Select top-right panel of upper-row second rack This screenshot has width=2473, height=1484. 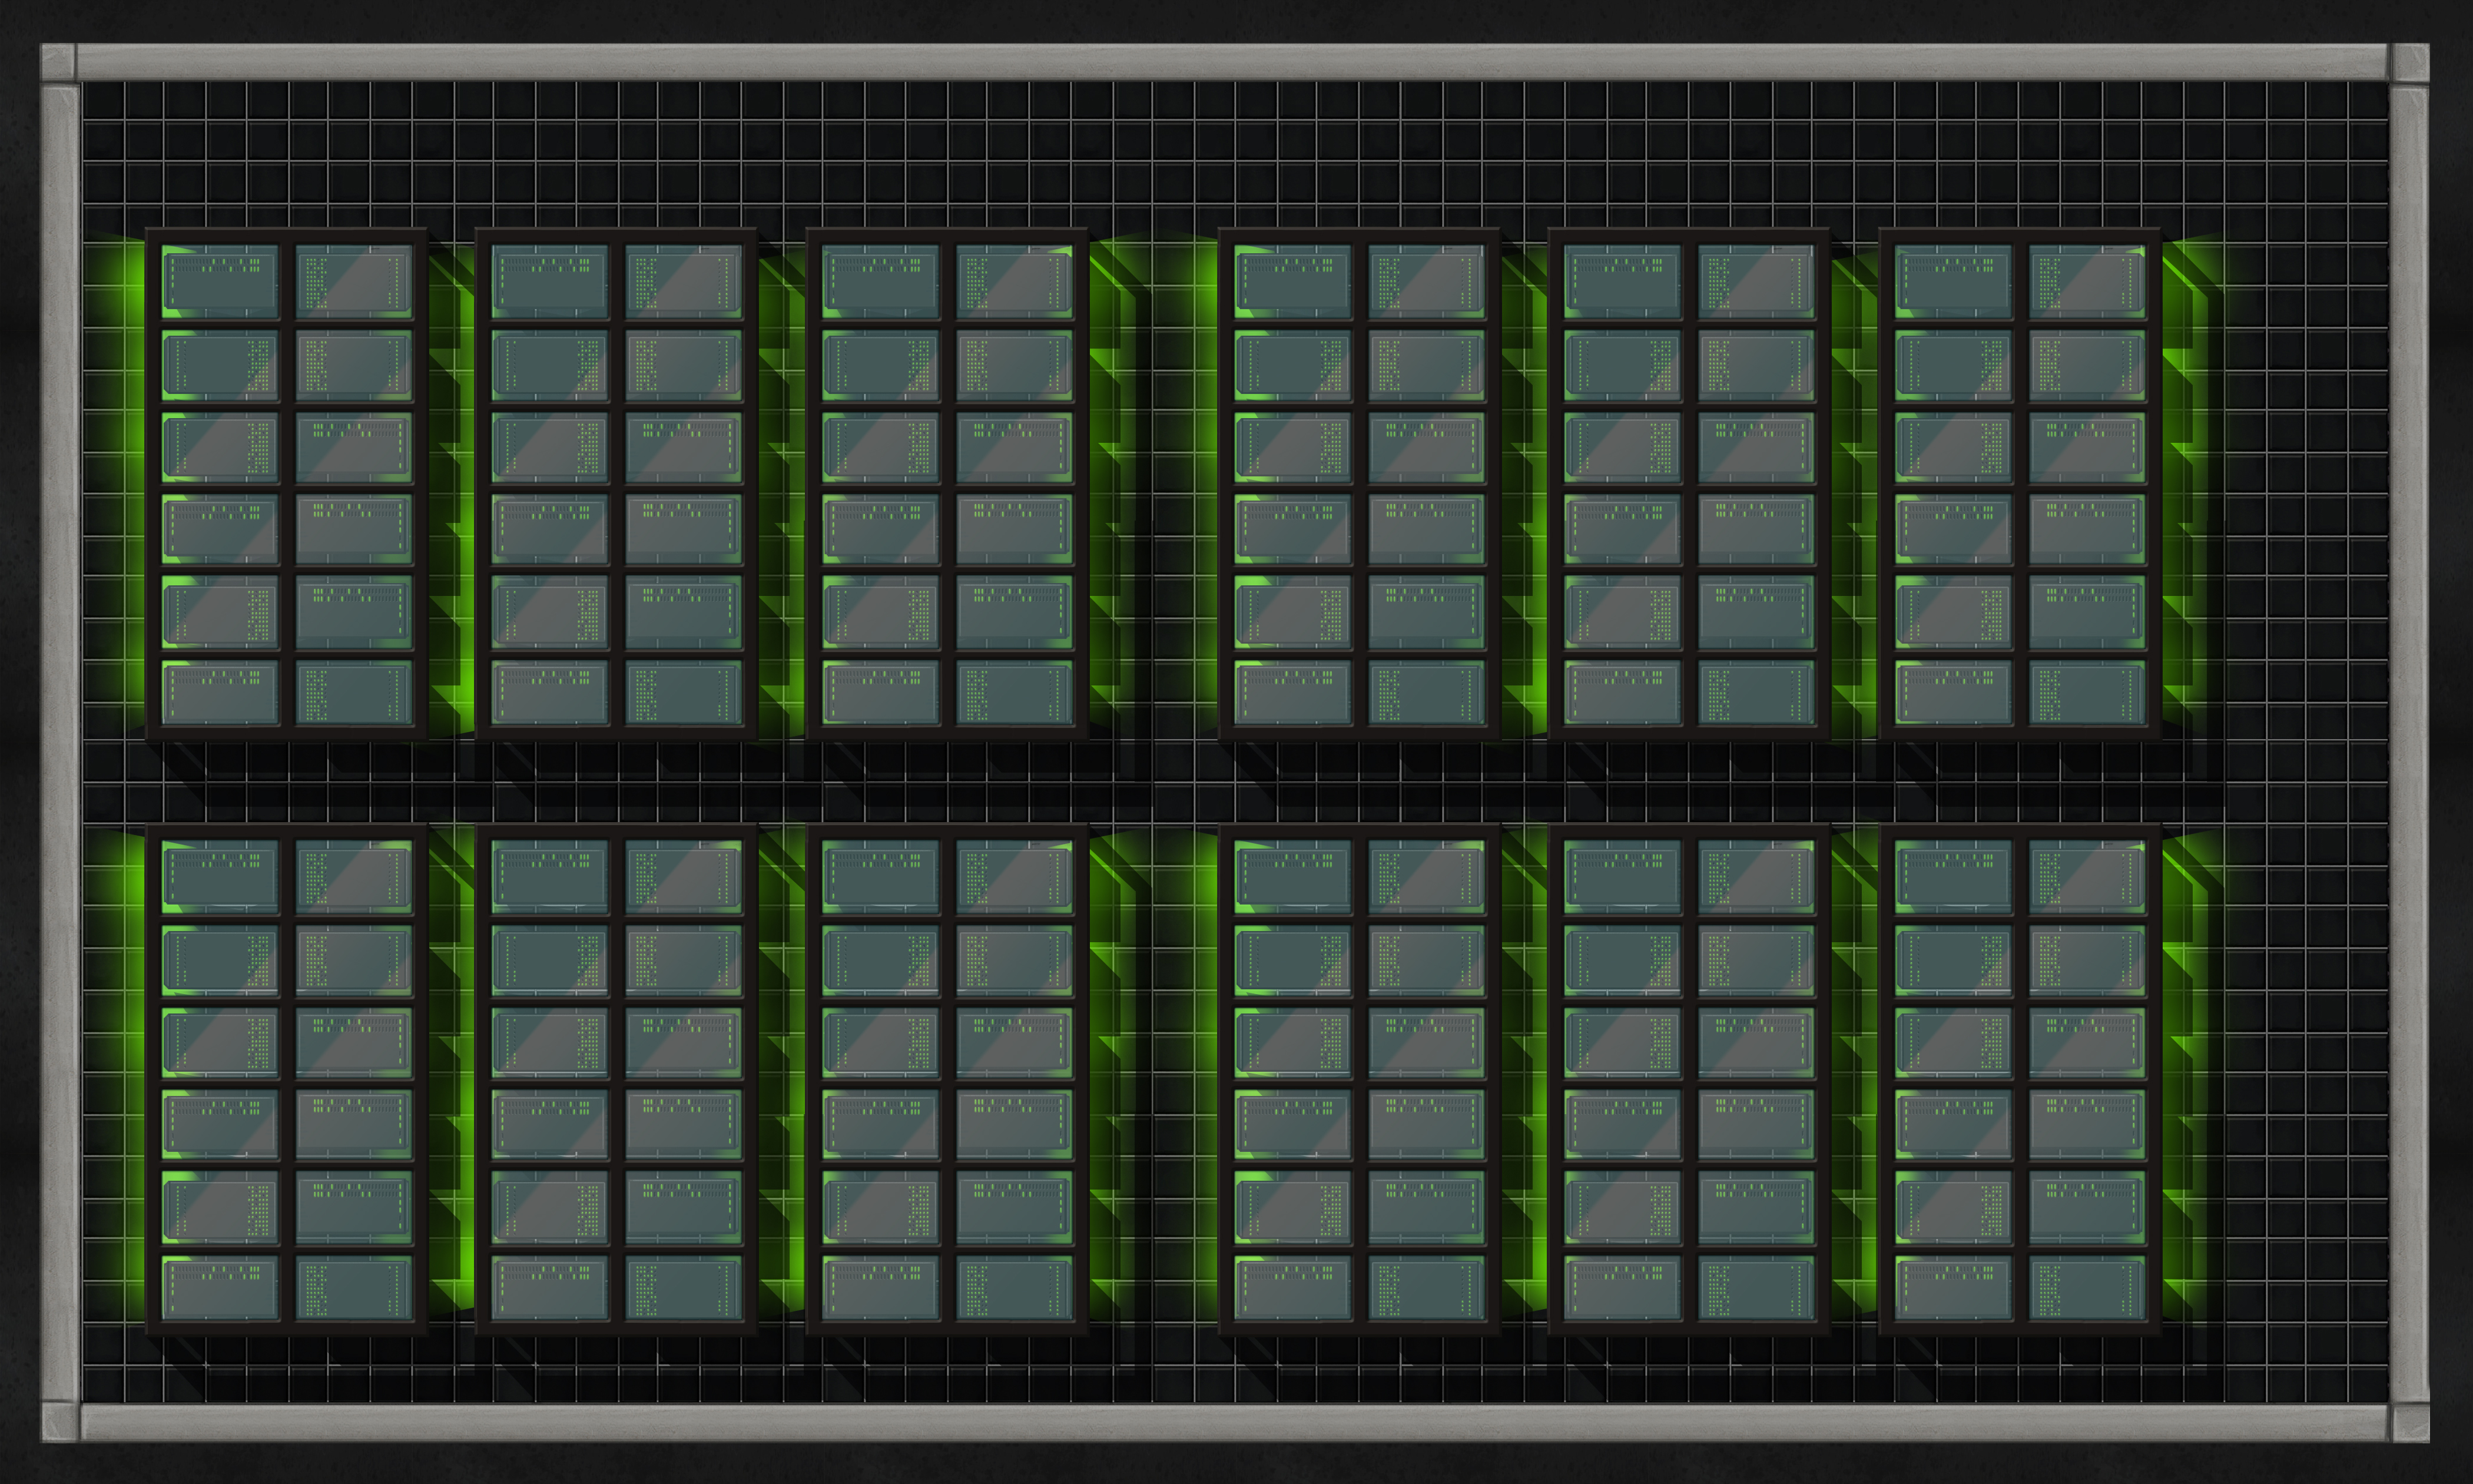pyautogui.click(x=684, y=281)
